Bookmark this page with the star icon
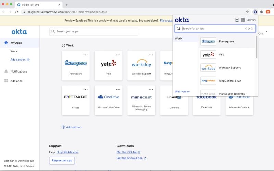 247,12
